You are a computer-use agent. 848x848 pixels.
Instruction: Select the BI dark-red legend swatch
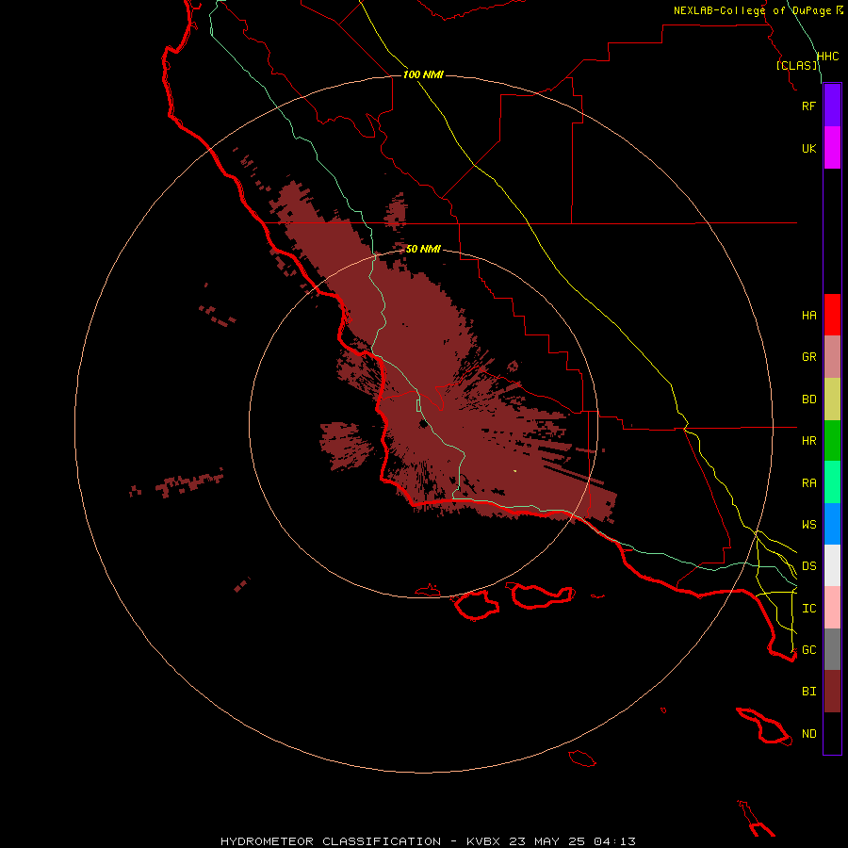[x=832, y=692]
